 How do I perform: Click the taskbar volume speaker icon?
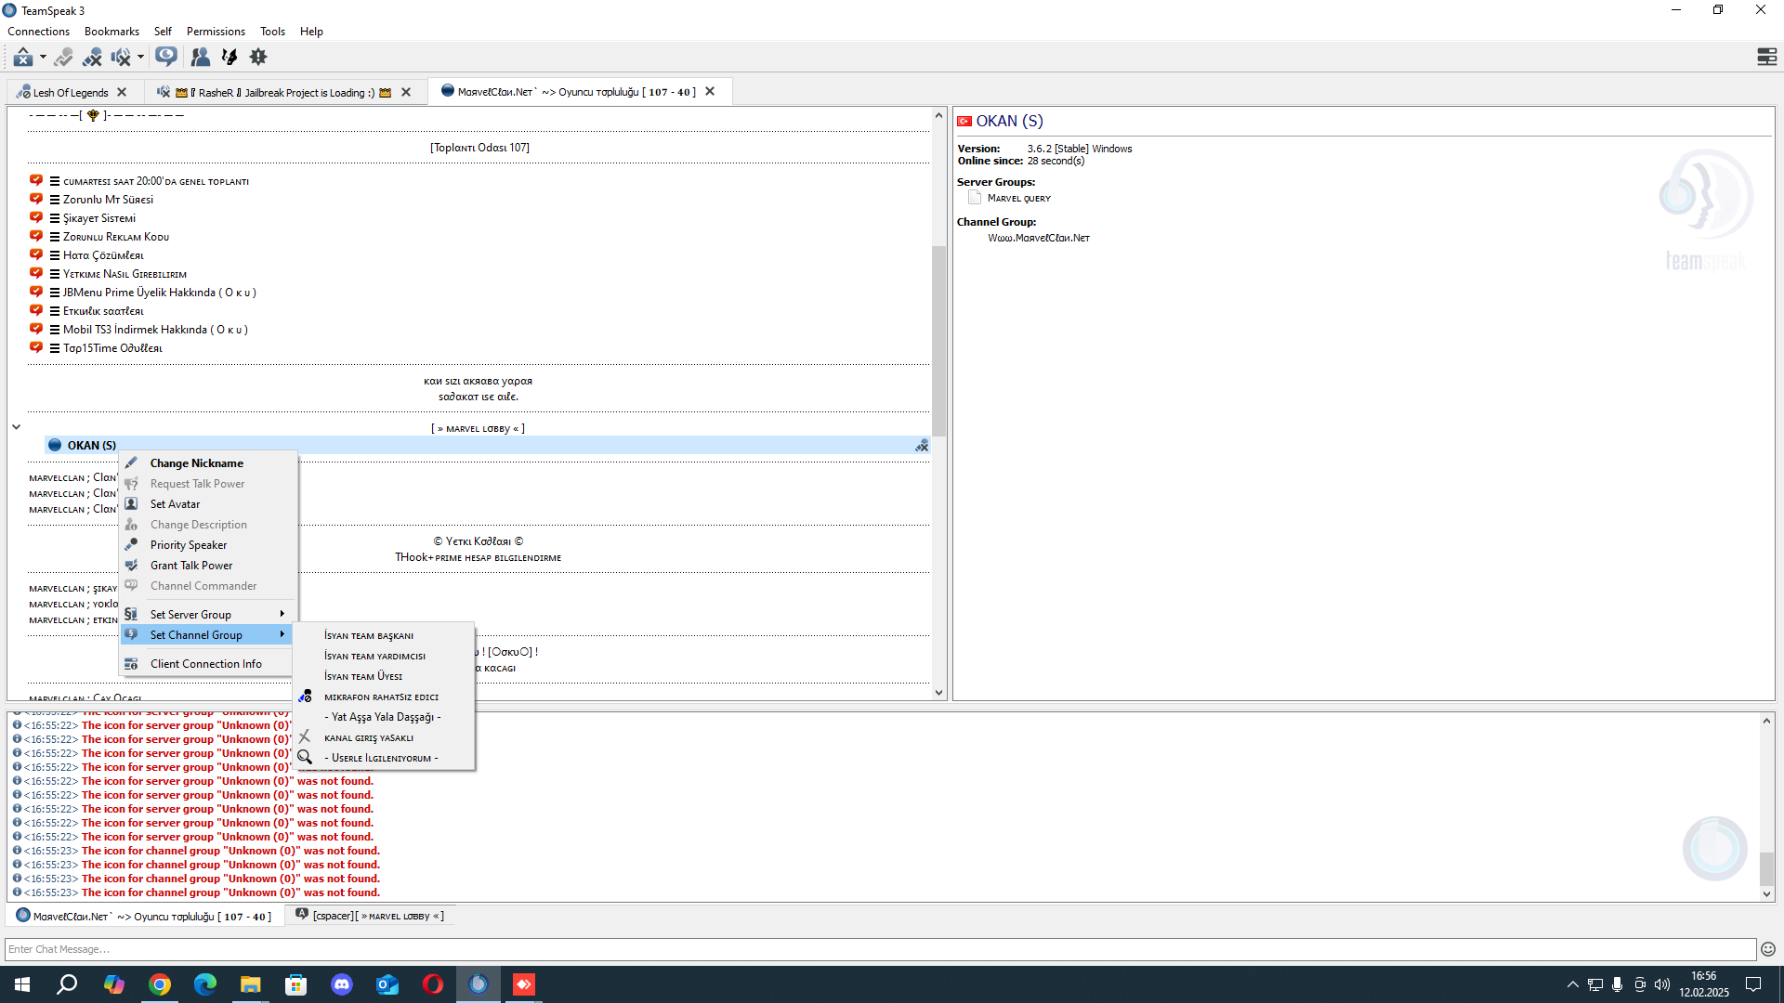1662,984
